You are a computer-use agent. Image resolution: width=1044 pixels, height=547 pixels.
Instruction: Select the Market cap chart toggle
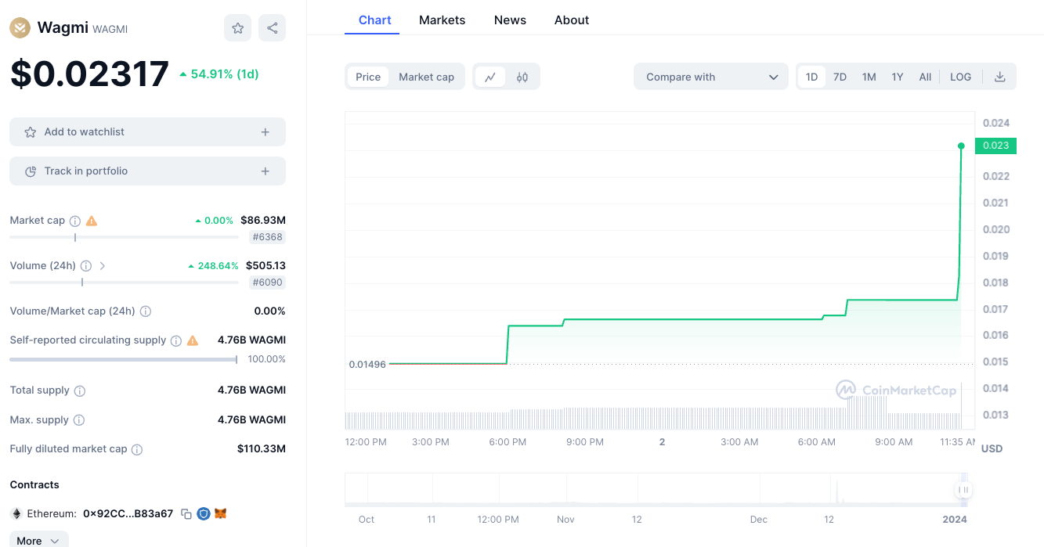[x=426, y=77]
